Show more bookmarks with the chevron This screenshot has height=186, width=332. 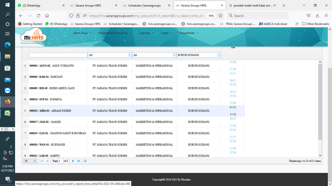[297, 24]
